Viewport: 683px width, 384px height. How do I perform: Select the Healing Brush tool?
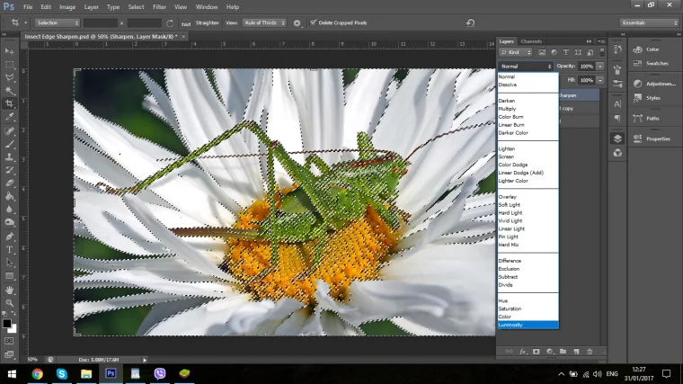(x=9, y=130)
